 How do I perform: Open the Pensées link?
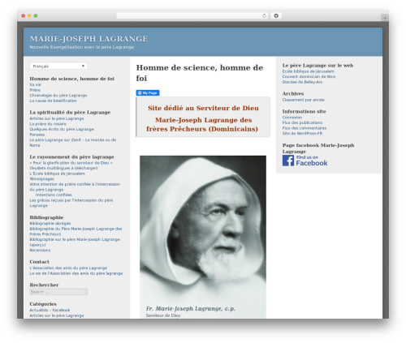pos(37,135)
